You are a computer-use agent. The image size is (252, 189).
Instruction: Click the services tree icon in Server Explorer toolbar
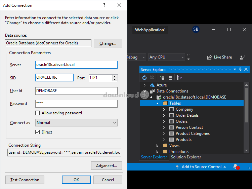pos(179,78)
